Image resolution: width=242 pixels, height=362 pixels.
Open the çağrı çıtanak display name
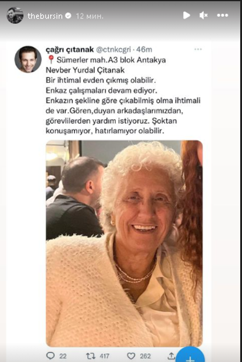[70, 49]
